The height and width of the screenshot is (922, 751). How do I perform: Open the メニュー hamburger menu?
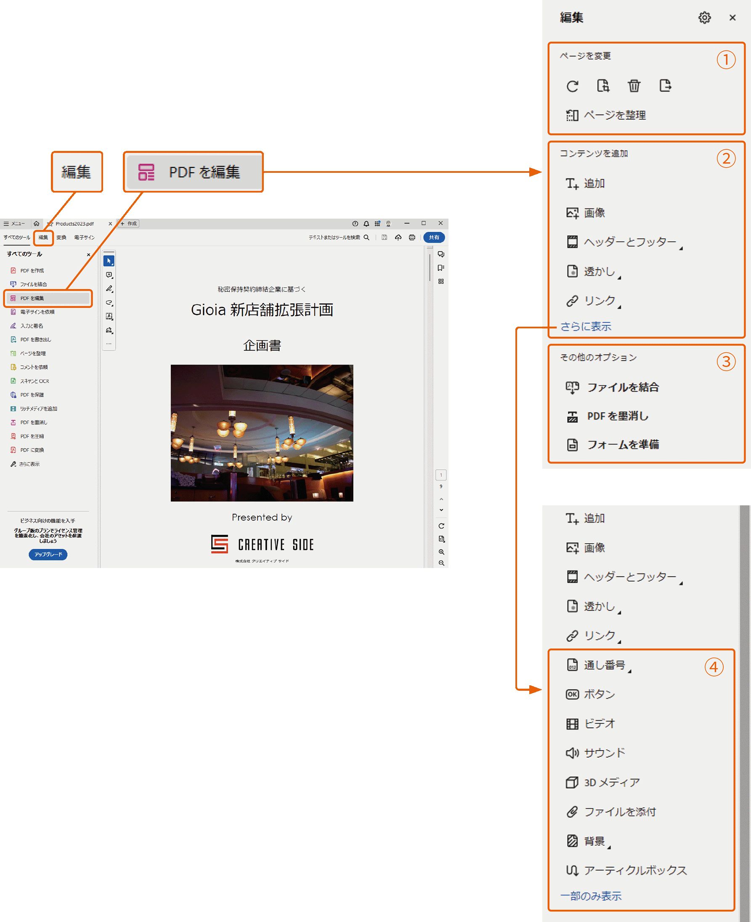pyautogui.click(x=14, y=224)
